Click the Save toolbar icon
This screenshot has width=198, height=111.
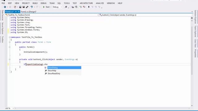(x=24, y=7)
